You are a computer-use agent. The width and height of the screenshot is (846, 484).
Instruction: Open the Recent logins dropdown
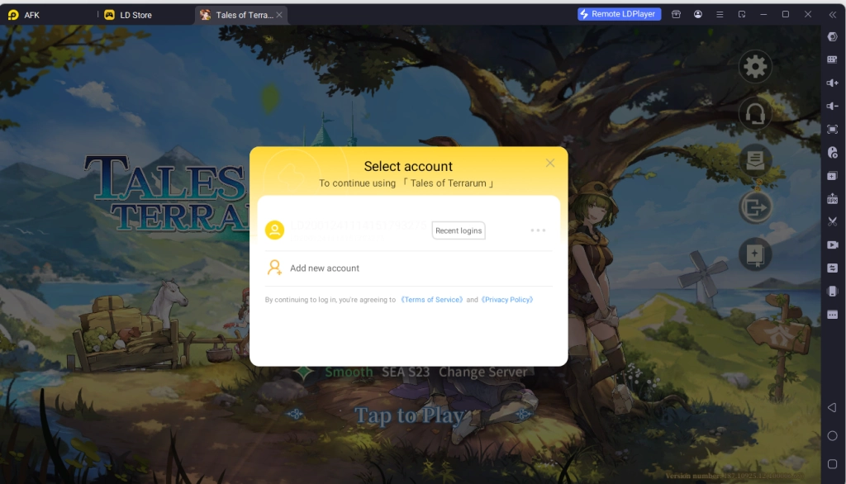click(x=459, y=230)
